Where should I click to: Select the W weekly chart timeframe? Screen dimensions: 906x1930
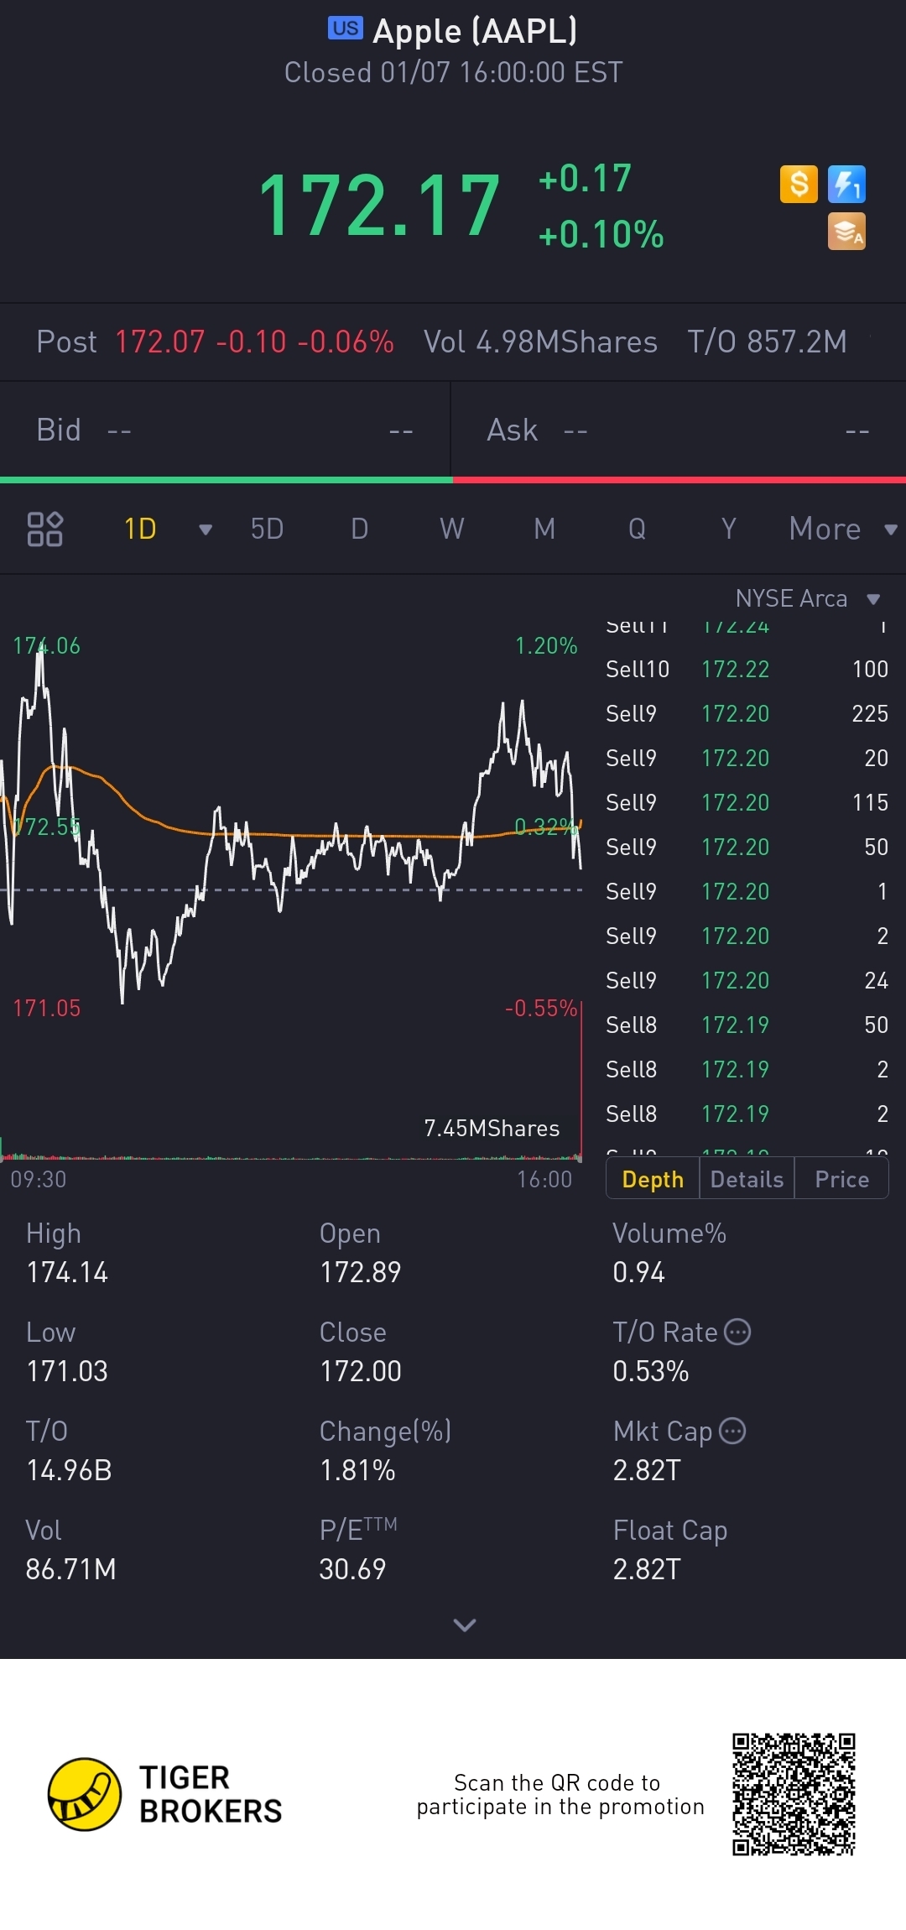pyautogui.click(x=451, y=529)
